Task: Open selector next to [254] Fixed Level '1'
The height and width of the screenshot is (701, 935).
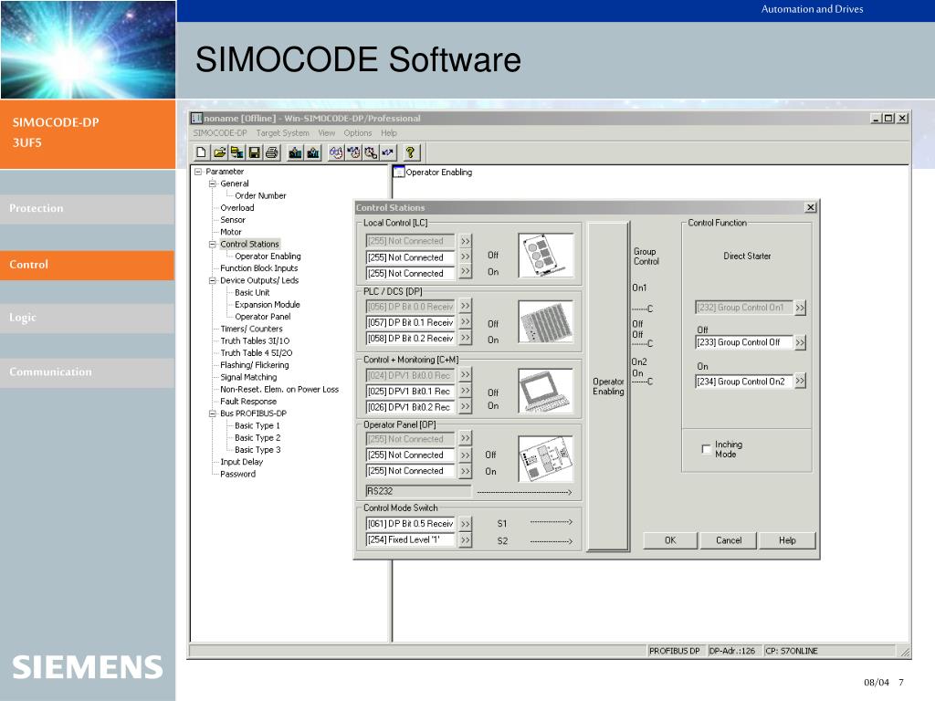Action: pos(466,540)
